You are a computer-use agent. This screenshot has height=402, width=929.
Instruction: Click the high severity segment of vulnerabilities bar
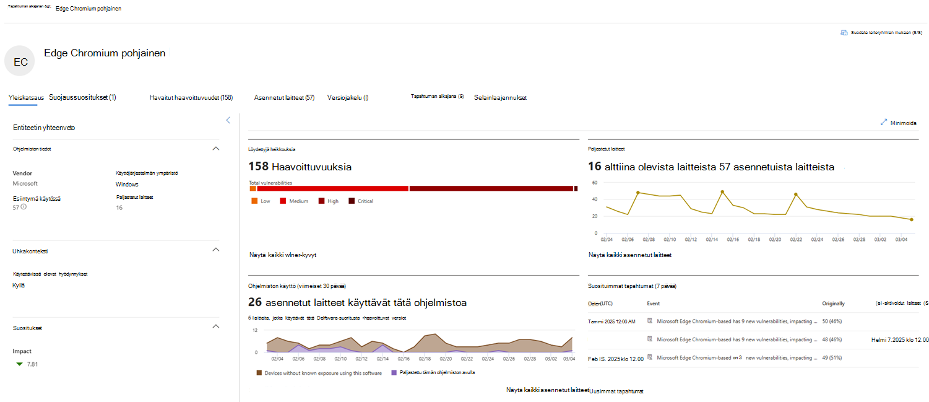[491, 188]
